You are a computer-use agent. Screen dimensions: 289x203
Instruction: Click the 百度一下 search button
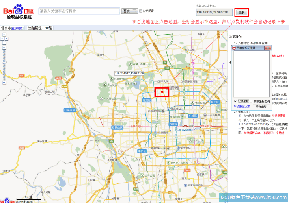point(130,11)
